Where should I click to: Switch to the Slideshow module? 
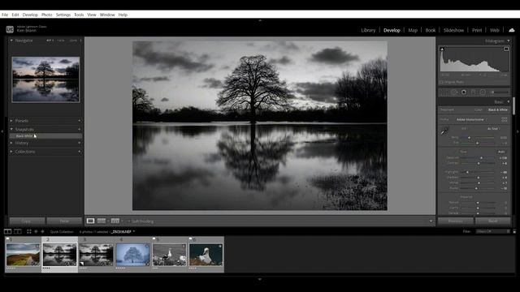453,30
